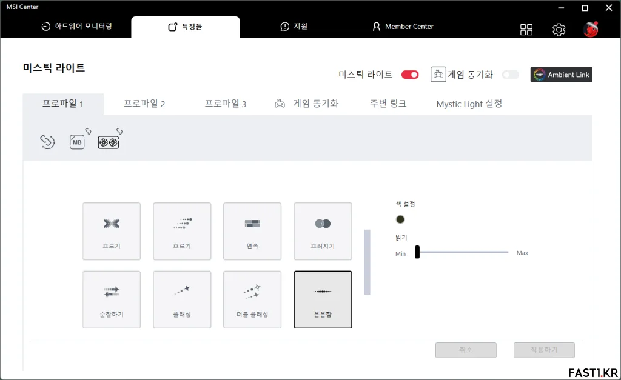
Task: Select the 은은함 lighting effect tile
Action: pos(323,299)
